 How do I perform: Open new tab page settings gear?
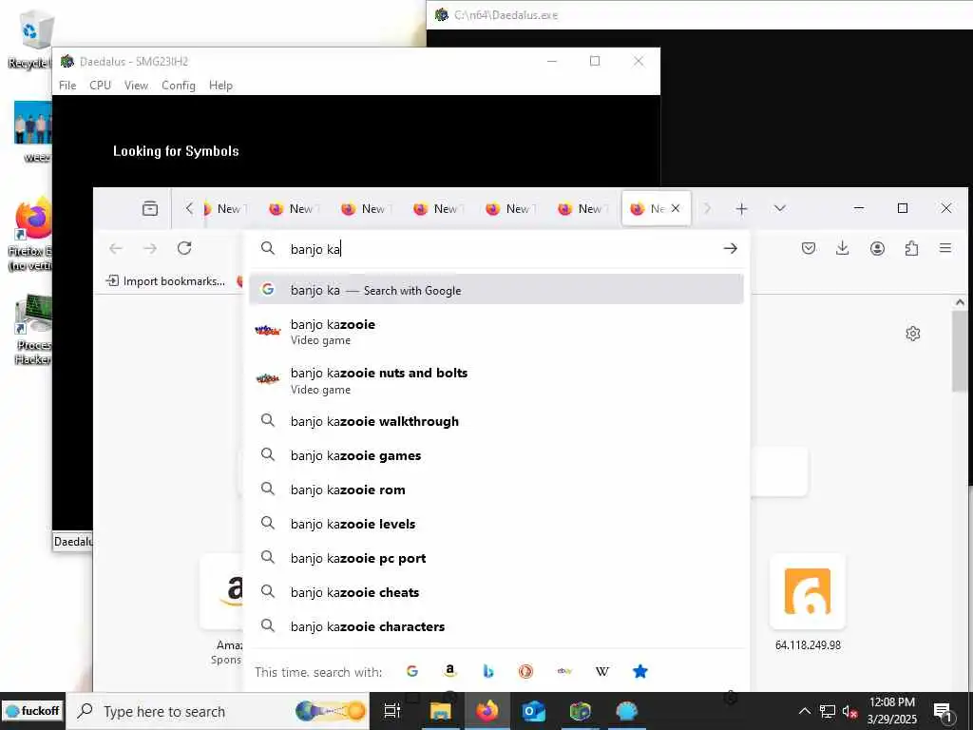point(913,334)
